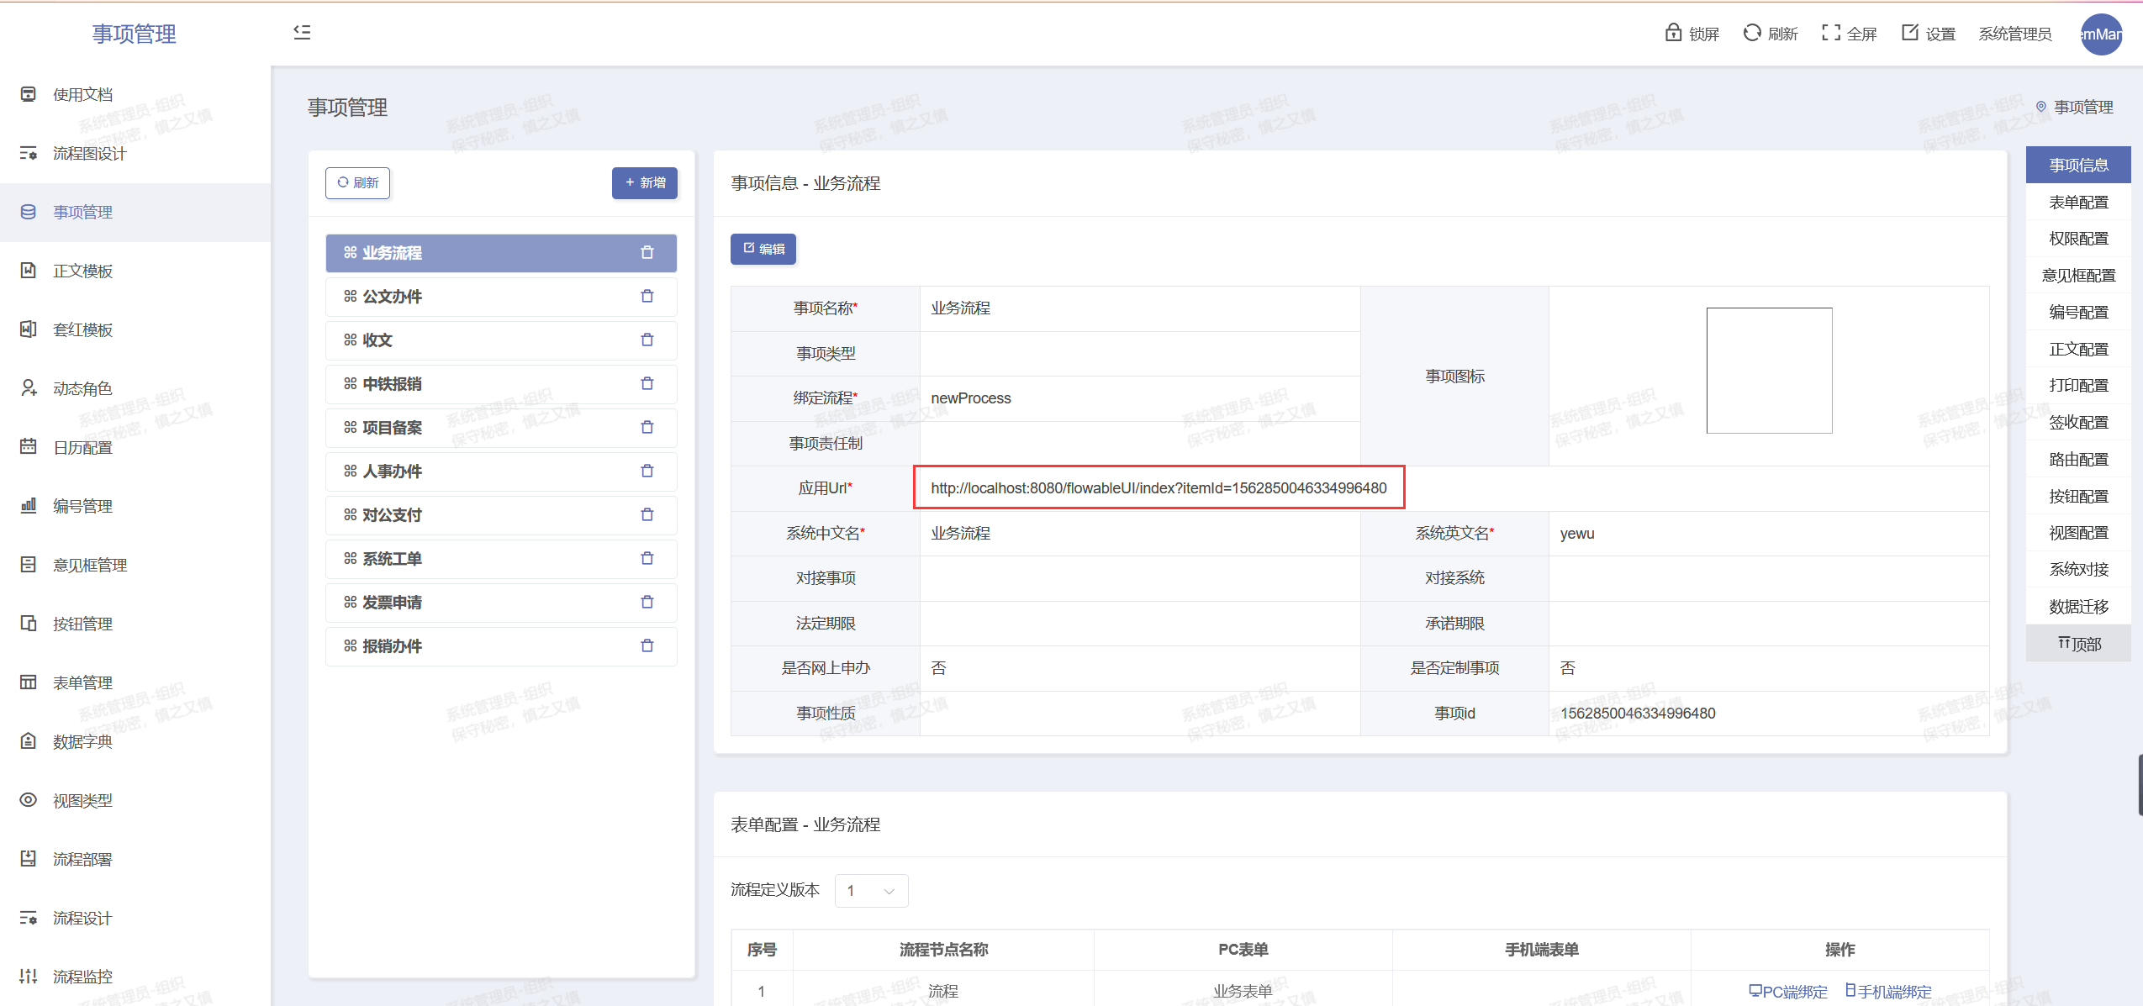
Task: Click the 视图类型 eye icon
Action: tap(29, 800)
